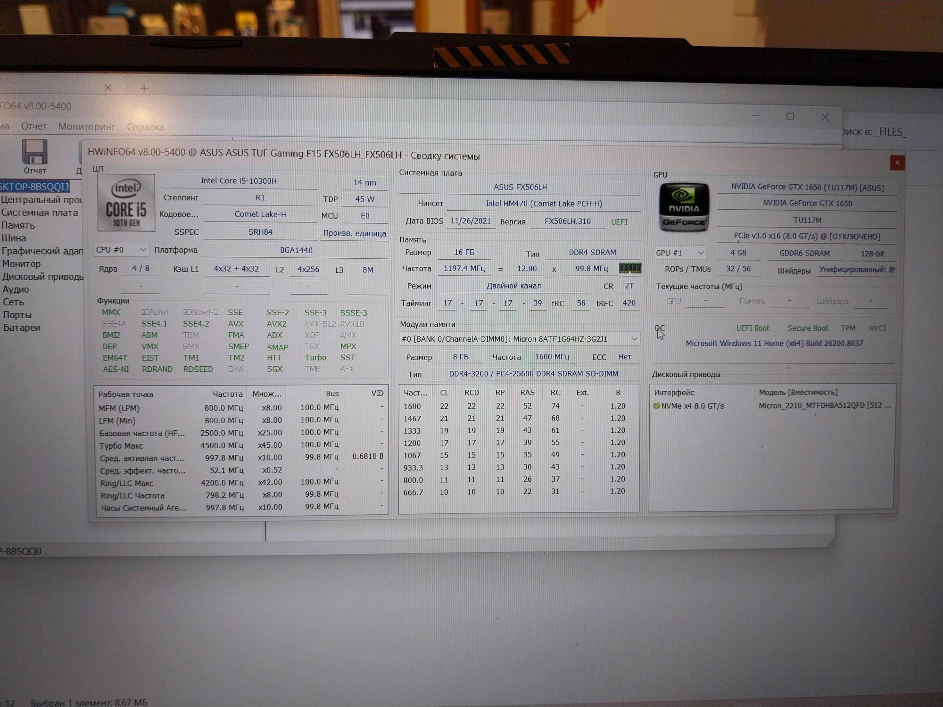
Task: Click the TPM indicator
Action: tap(848, 328)
